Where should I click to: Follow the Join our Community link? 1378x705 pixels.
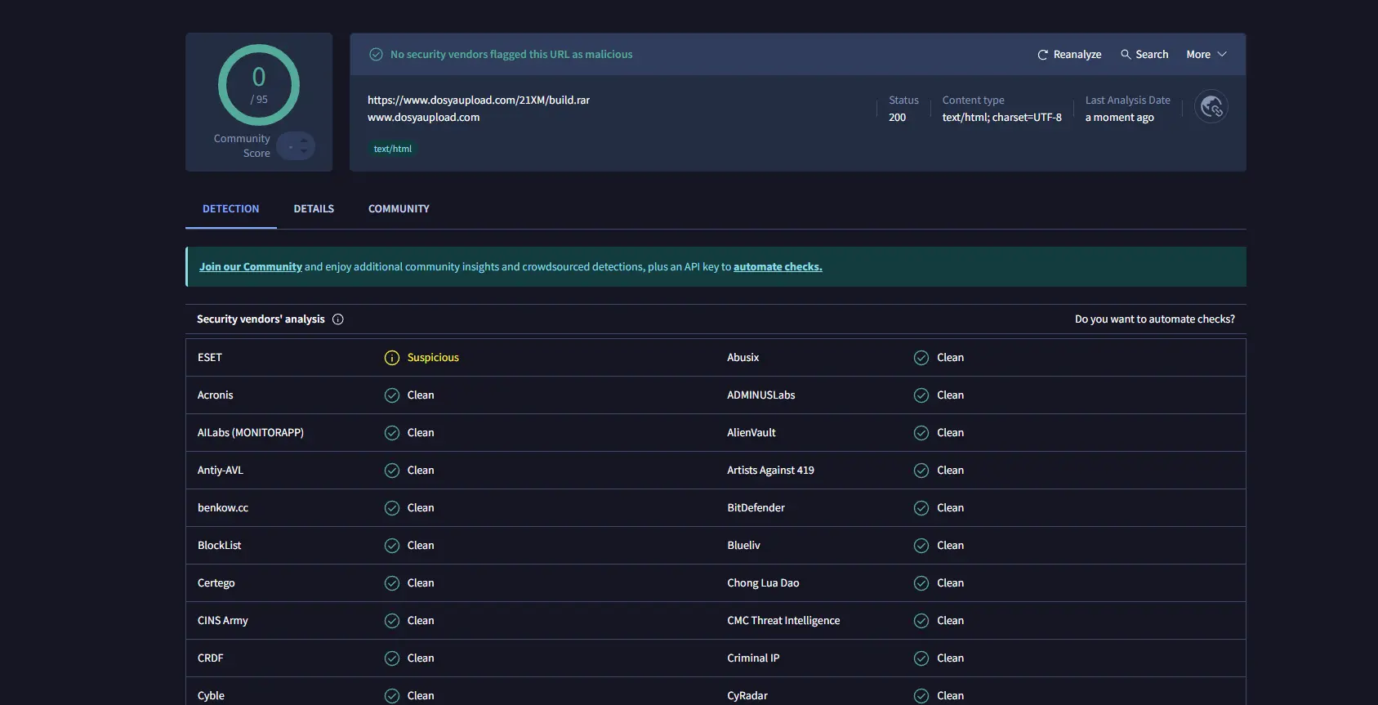coord(250,267)
